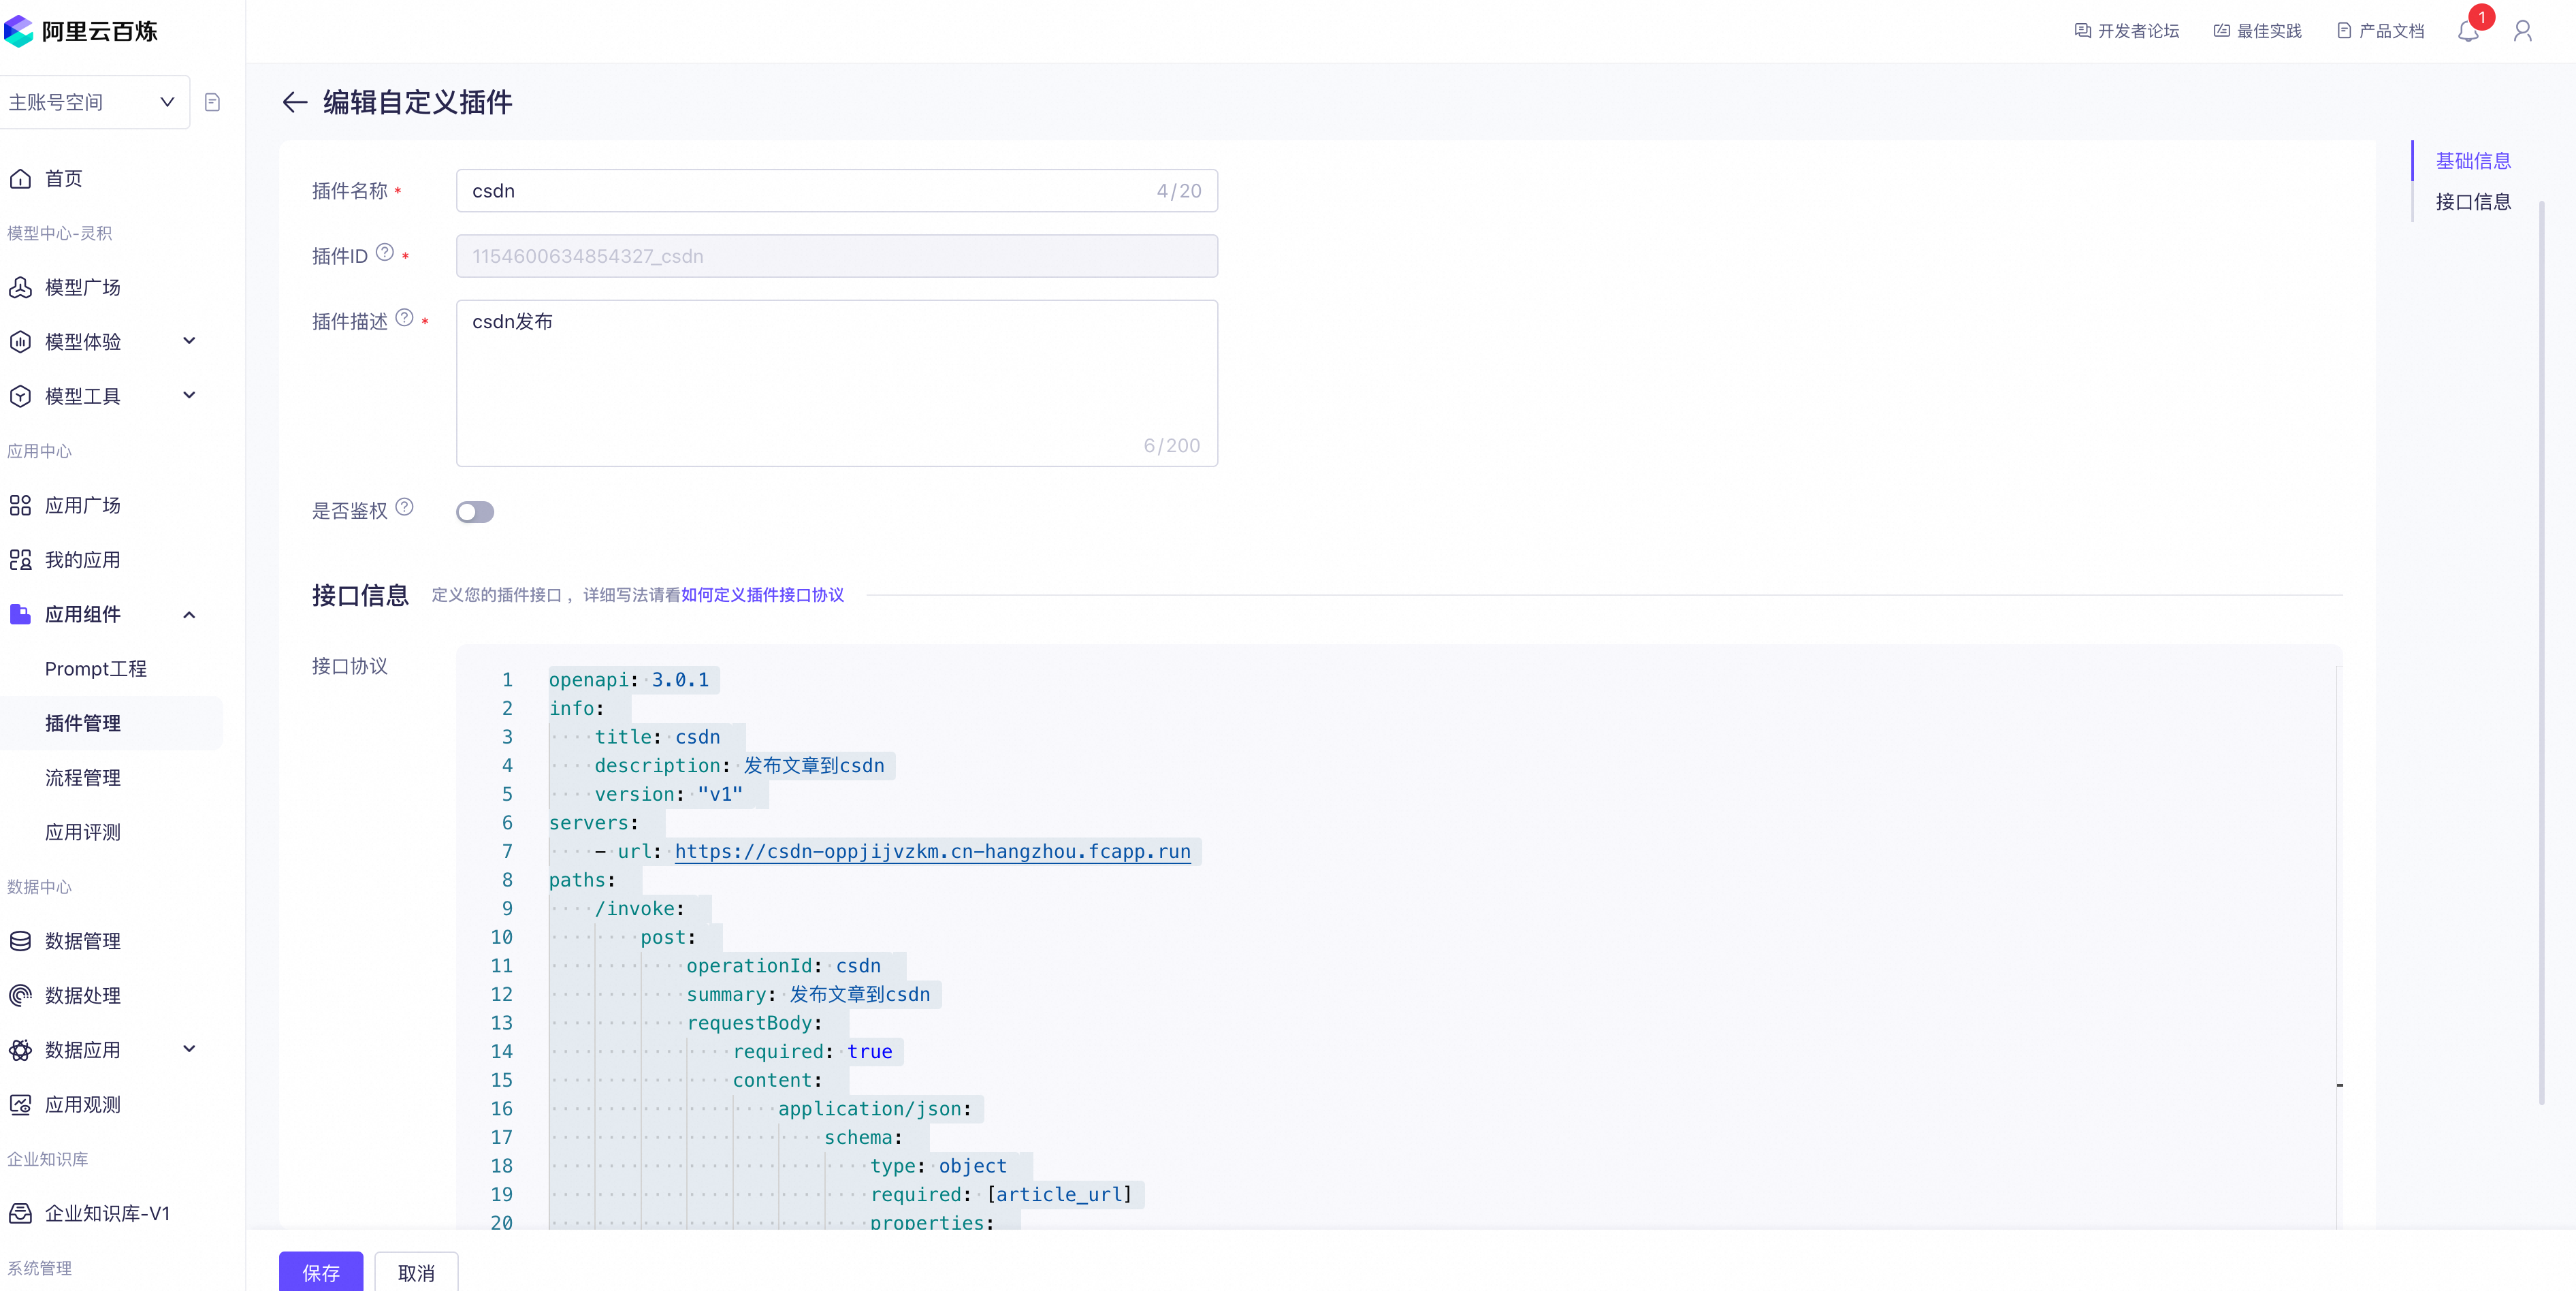Click the /invoke: path line
The width and height of the screenshot is (2576, 1291).
639,909
